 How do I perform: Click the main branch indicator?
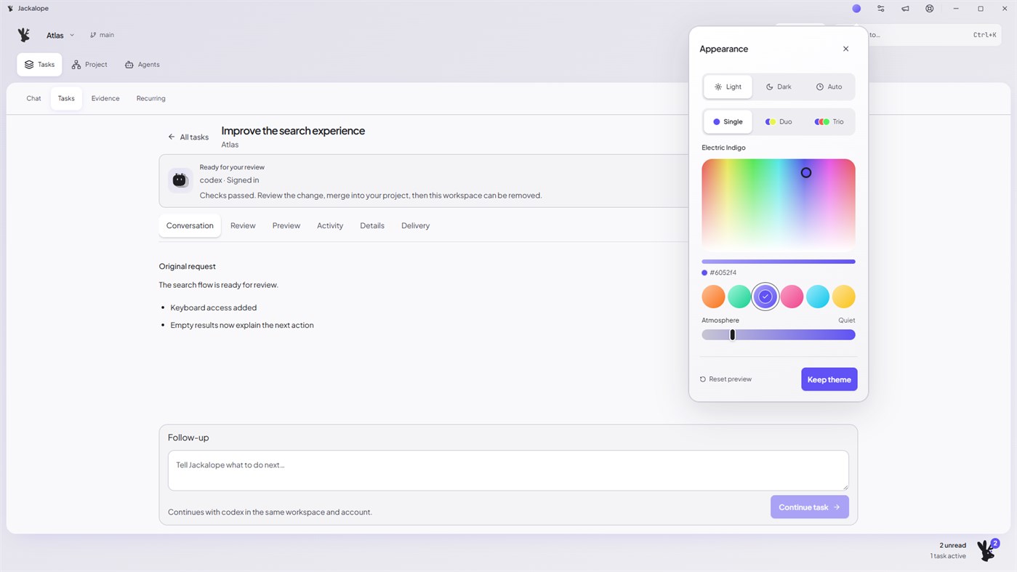(102, 35)
